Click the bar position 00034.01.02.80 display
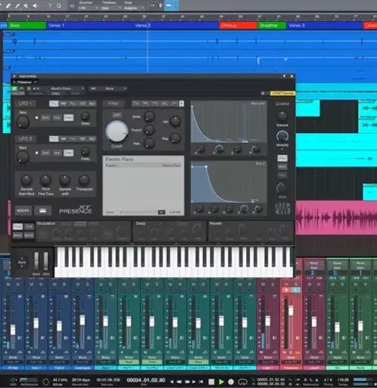This screenshot has width=377, height=388. click(146, 380)
